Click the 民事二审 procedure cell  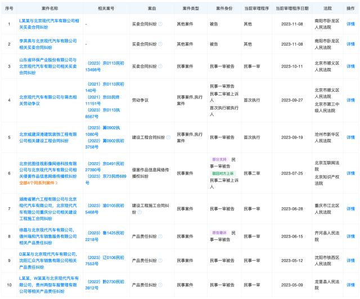click(x=252, y=173)
